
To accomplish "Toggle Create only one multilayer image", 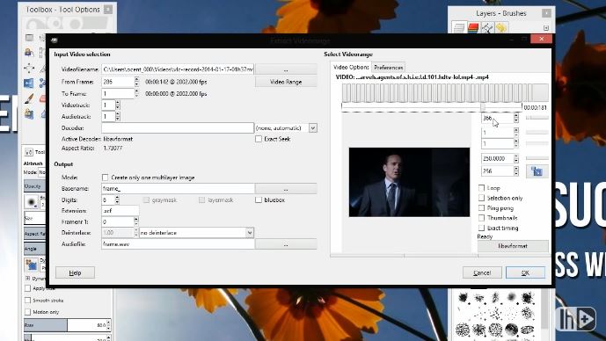I will coord(105,178).
